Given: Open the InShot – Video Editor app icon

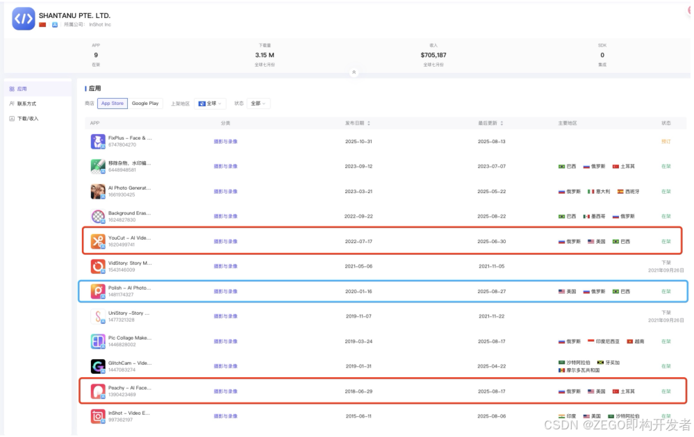Looking at the screenshot, I should click(x=98, y=416).
